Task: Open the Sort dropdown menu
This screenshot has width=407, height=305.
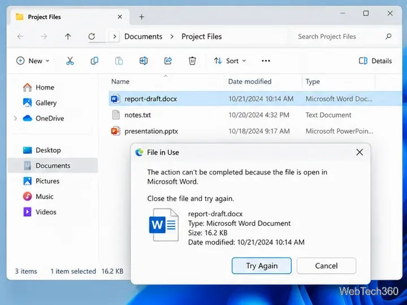Action: 230,61
